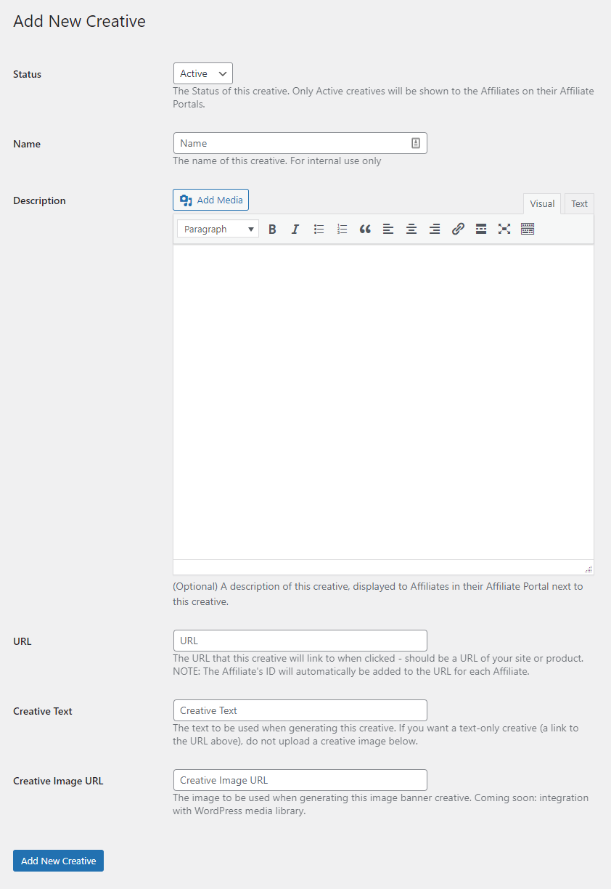
Task: Align text to the center
Action: [411, 229]
